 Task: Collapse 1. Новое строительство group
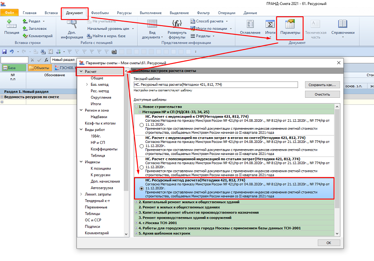[136, 107]
